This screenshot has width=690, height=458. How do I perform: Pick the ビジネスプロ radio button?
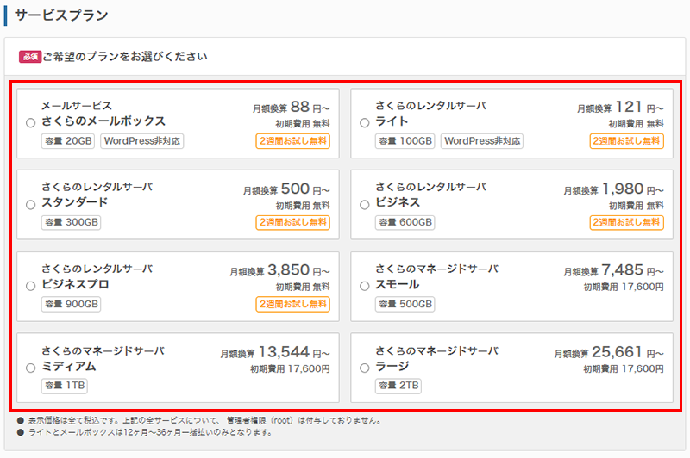point(31,286)
